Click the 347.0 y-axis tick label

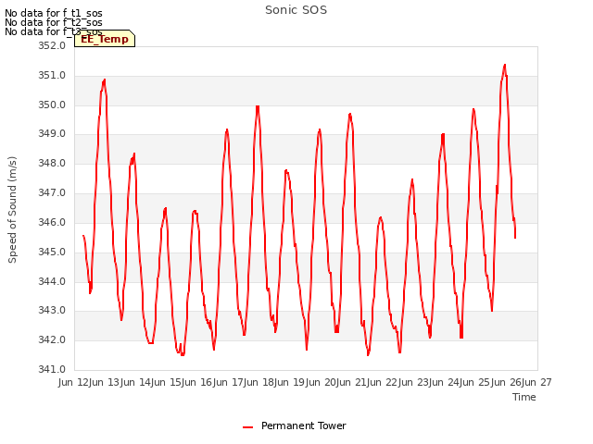pyautogui.click(x=52, y=193)
